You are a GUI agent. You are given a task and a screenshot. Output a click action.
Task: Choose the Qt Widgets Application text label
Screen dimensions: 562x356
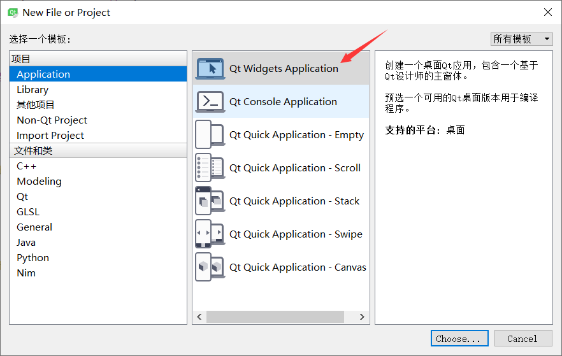click(x=284, y=68)
